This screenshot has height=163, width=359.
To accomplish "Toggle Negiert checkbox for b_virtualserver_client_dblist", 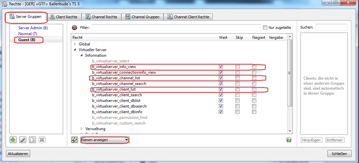I will (254, 101).
